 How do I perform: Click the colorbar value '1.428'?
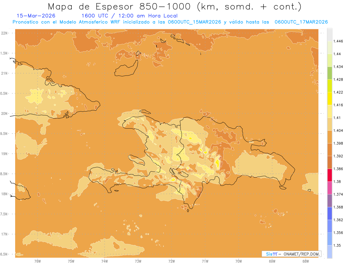pos(338,79)
